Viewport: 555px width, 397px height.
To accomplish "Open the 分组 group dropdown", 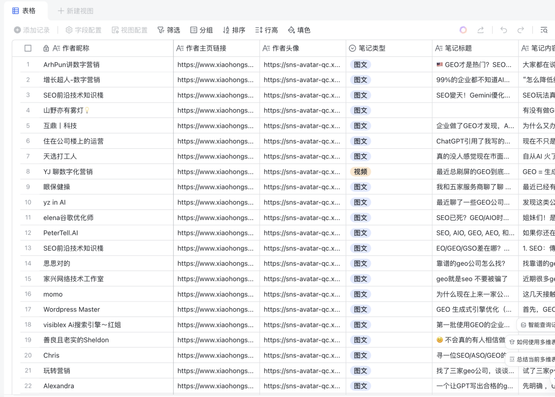I will tap(201, 30).
